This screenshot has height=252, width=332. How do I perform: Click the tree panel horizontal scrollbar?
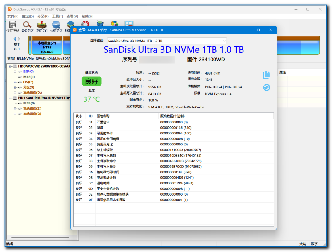click(x=40, y=237)
